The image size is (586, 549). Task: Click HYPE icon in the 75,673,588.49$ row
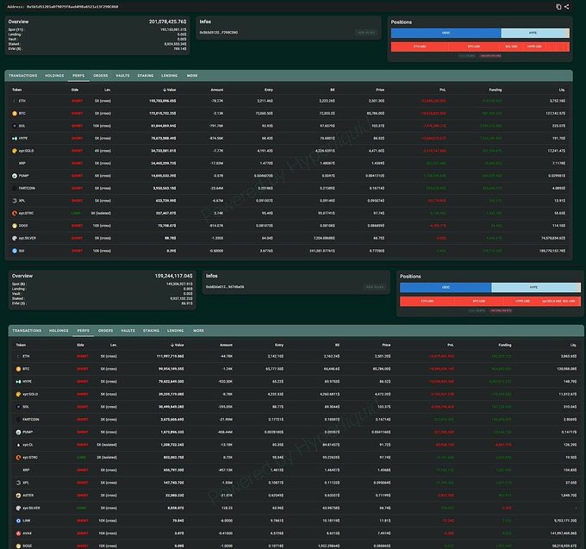[15, 138]
